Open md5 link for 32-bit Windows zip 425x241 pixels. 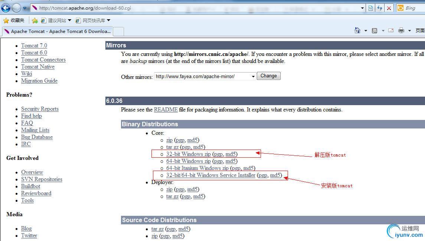[x=231, y=154]
